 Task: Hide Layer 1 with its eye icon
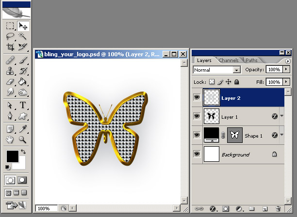point(197,116)
